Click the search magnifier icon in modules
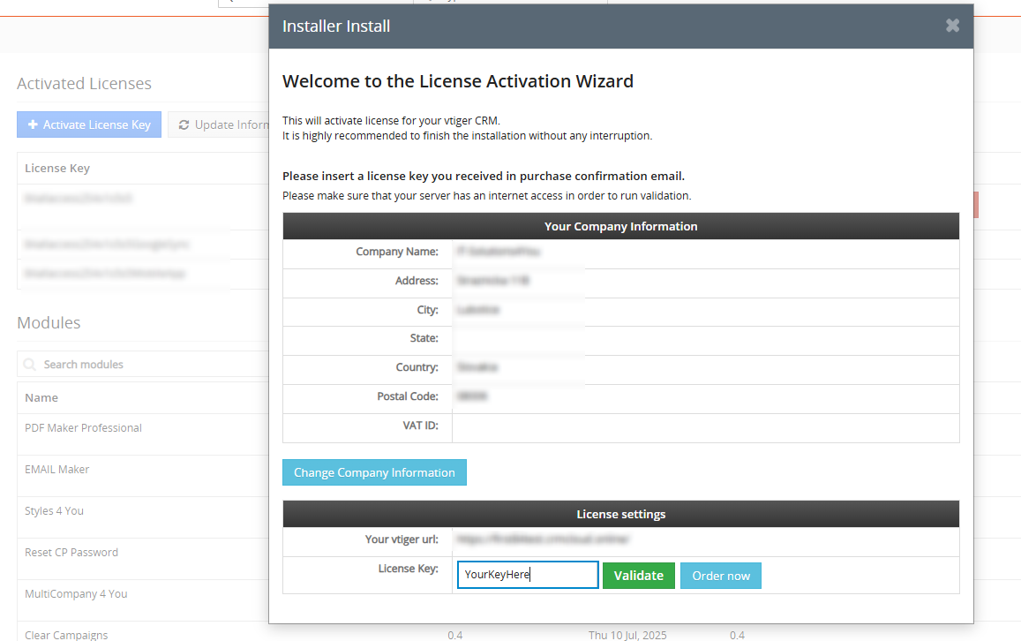This screenshot has width=1021, height=641. pyautogui.click(x=29, y=364)
